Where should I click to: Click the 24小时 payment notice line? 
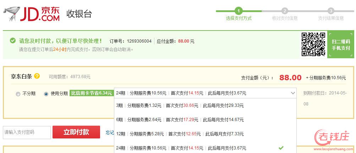[x=76, y=49]
